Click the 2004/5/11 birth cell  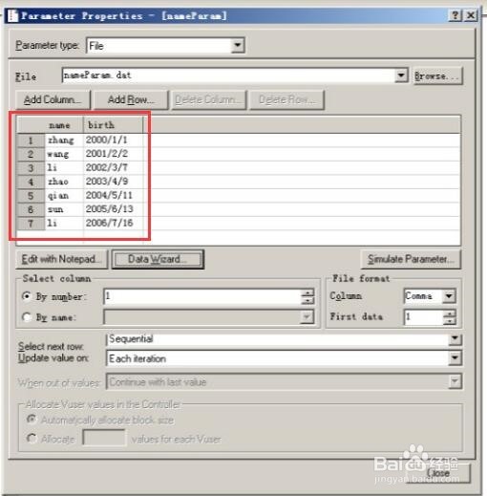pos(114,196)
